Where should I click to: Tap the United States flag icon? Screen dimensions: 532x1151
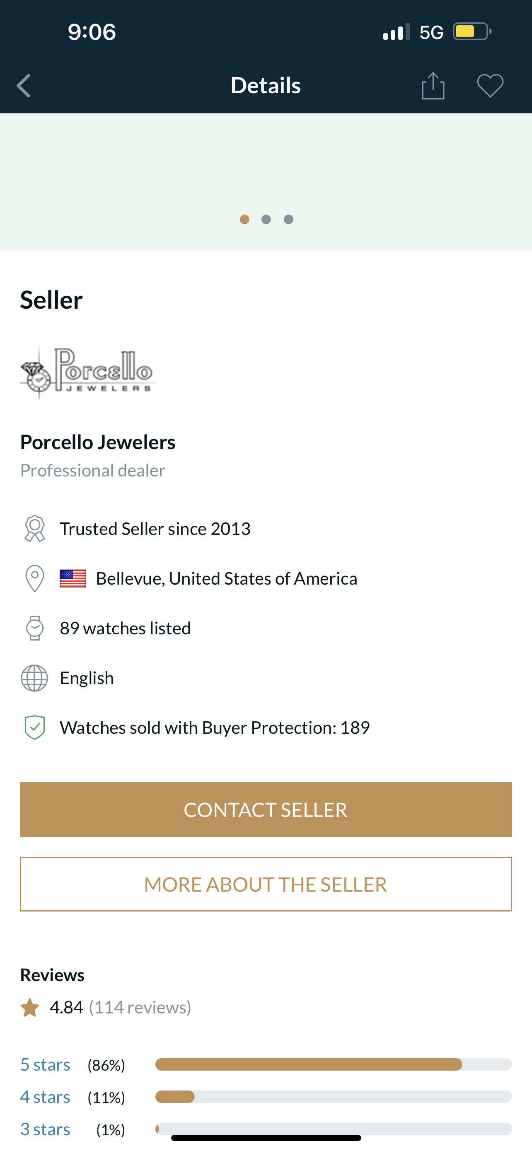[x=73, y=579]
